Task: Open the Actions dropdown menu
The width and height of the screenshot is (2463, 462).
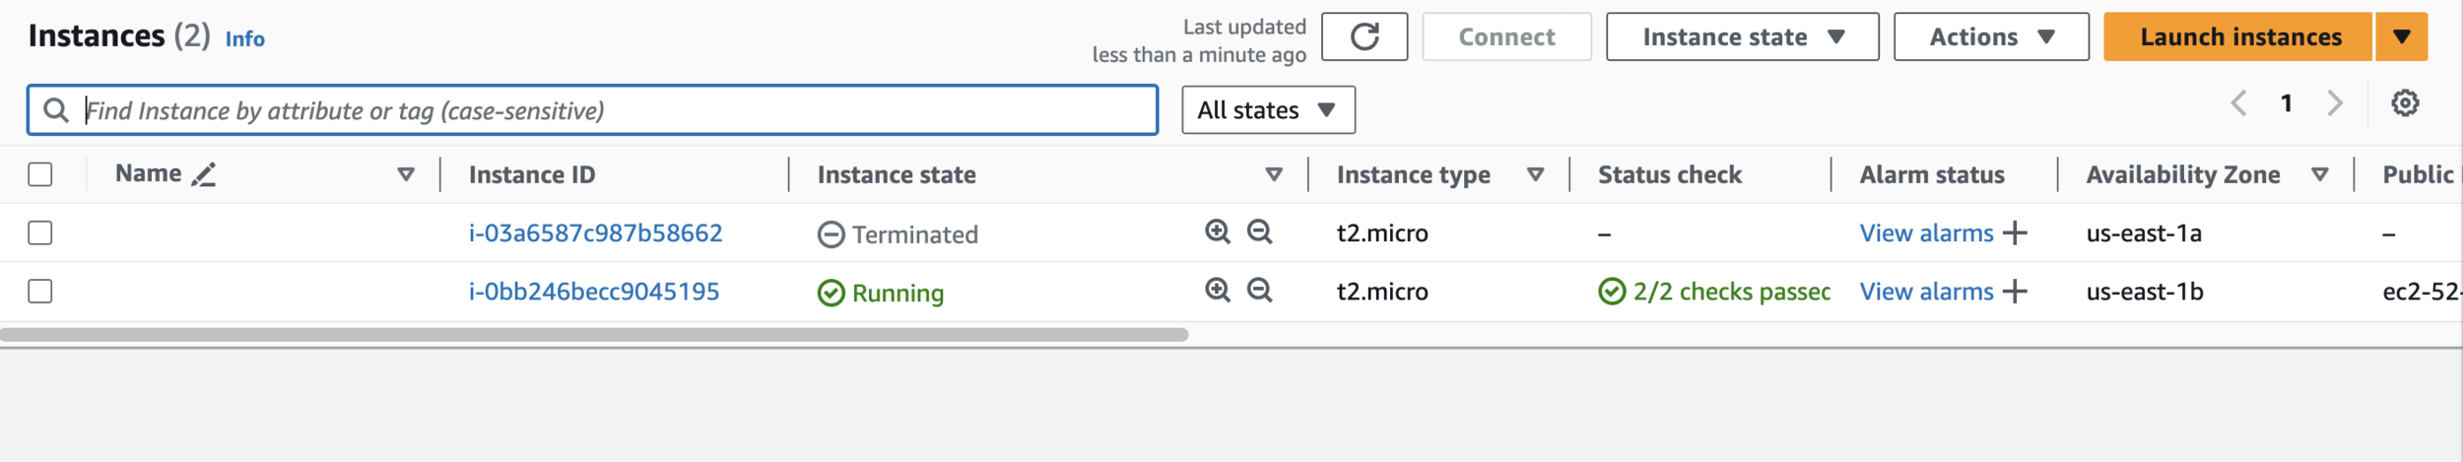Action: point(1990,37)
